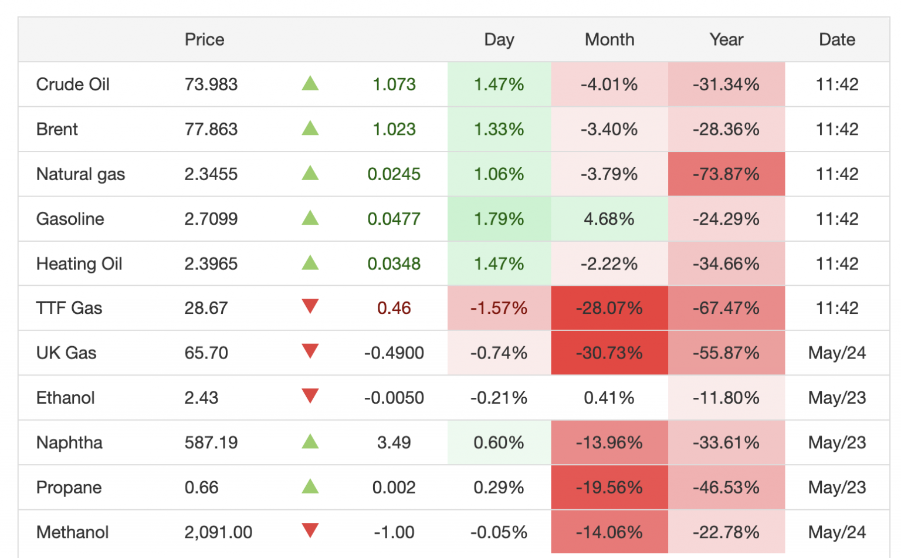This screenshot has width=901, height=558.
Task: Open the Day column header to sort
Action: coord(499,39)
